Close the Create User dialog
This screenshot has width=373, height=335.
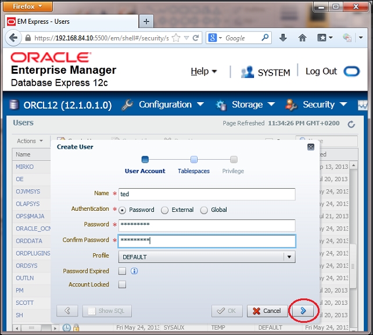(x=310, y=147)
